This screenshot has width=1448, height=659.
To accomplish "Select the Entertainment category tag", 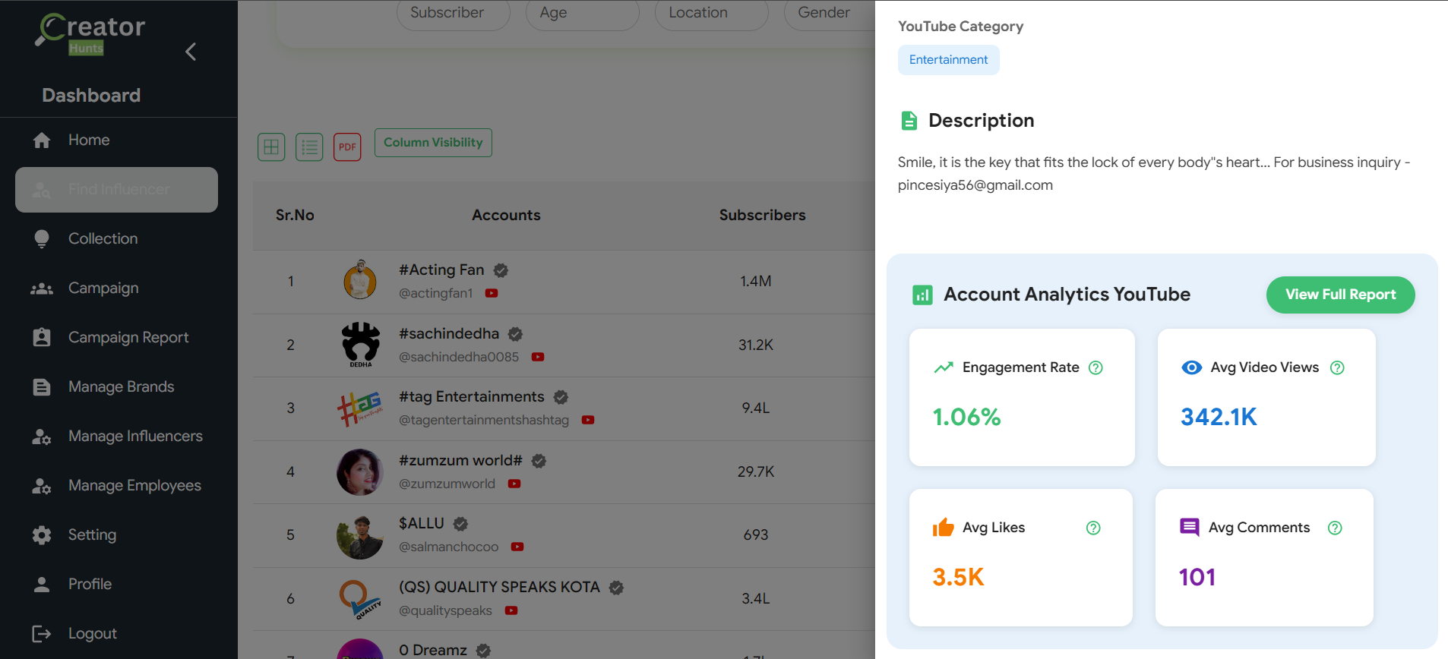I will coord(948,60).
